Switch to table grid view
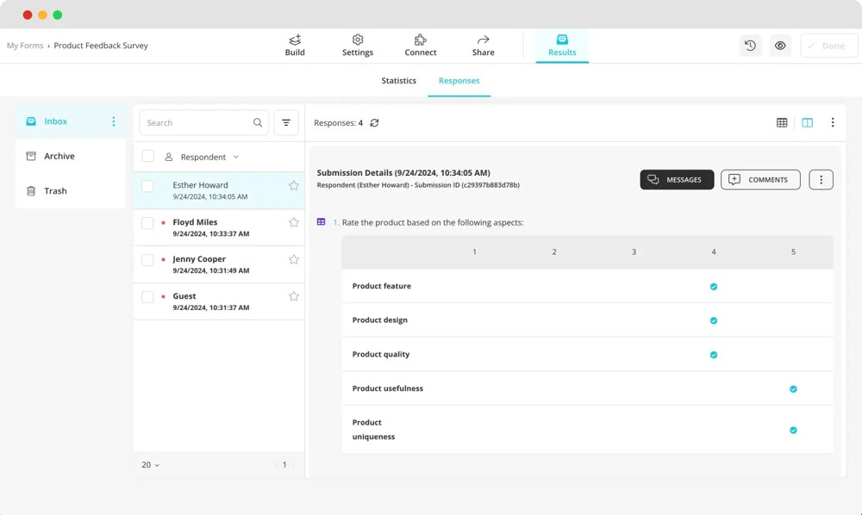 pos(782,123)
